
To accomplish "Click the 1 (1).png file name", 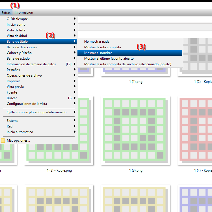I will point(136,82).
